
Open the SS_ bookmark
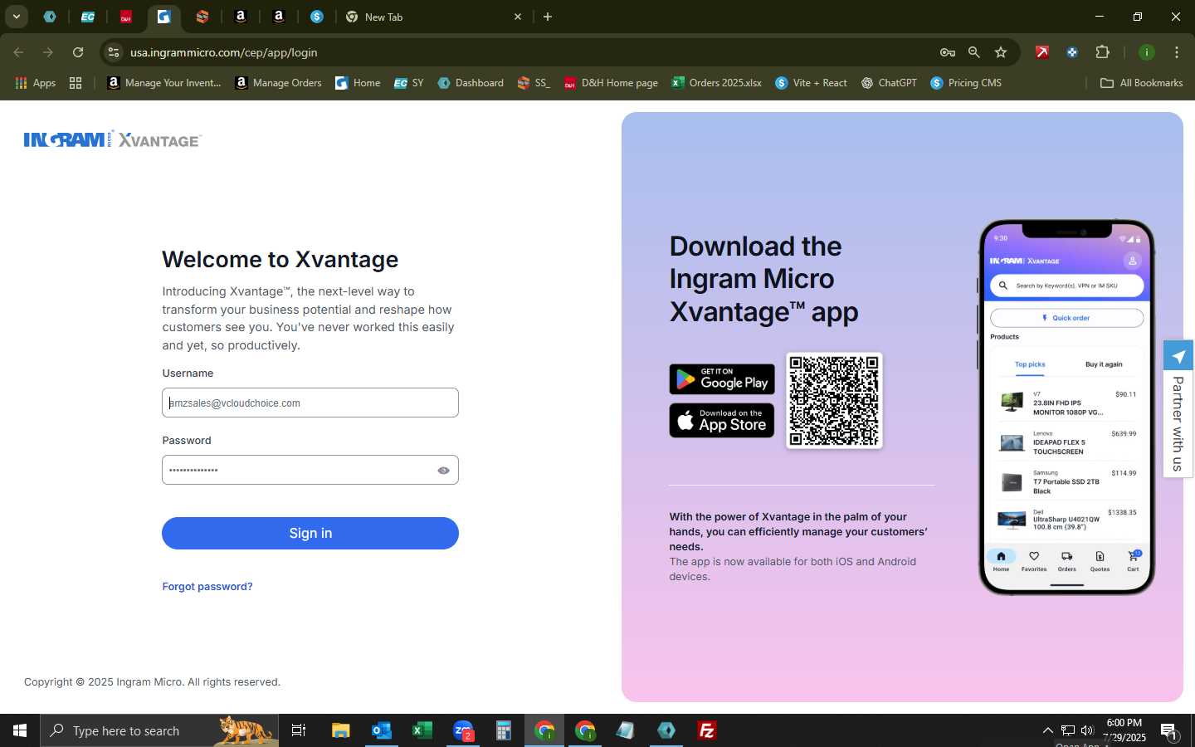coord(534,83)
